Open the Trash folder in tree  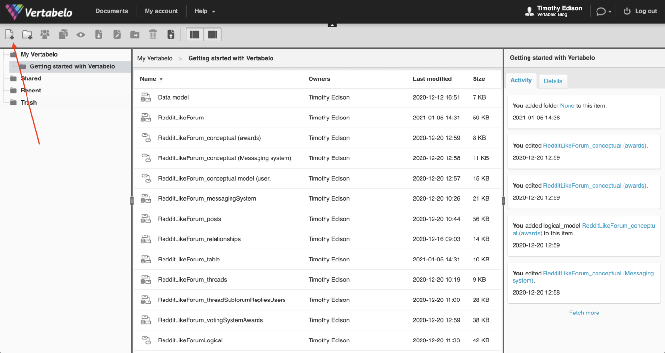coord(28,103)
